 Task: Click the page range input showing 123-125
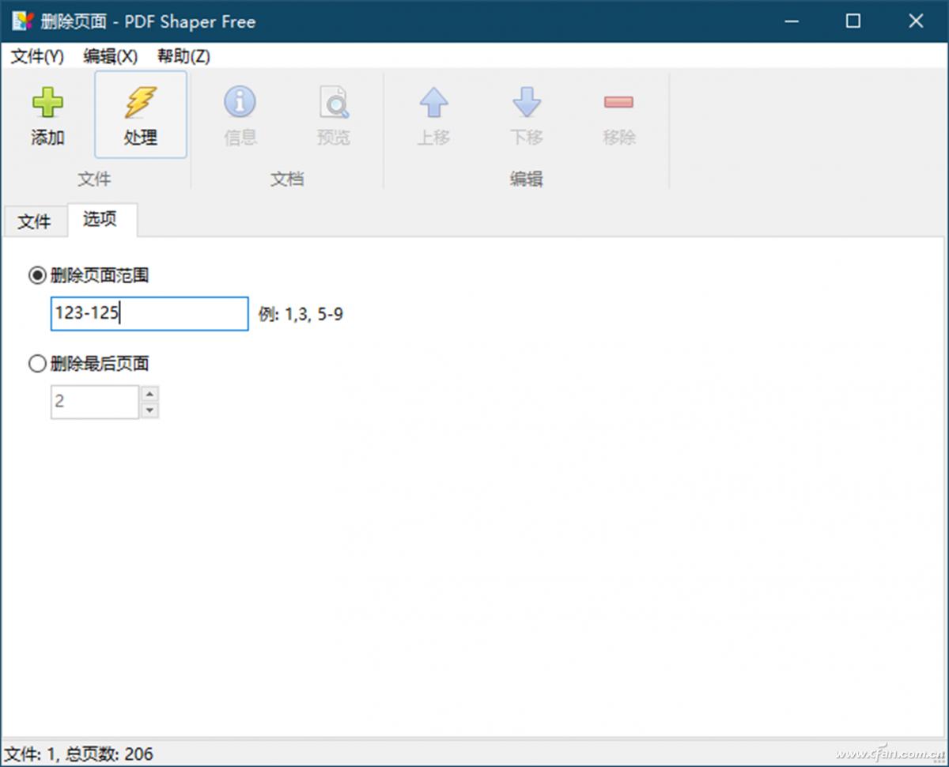[x=149, y=313]
